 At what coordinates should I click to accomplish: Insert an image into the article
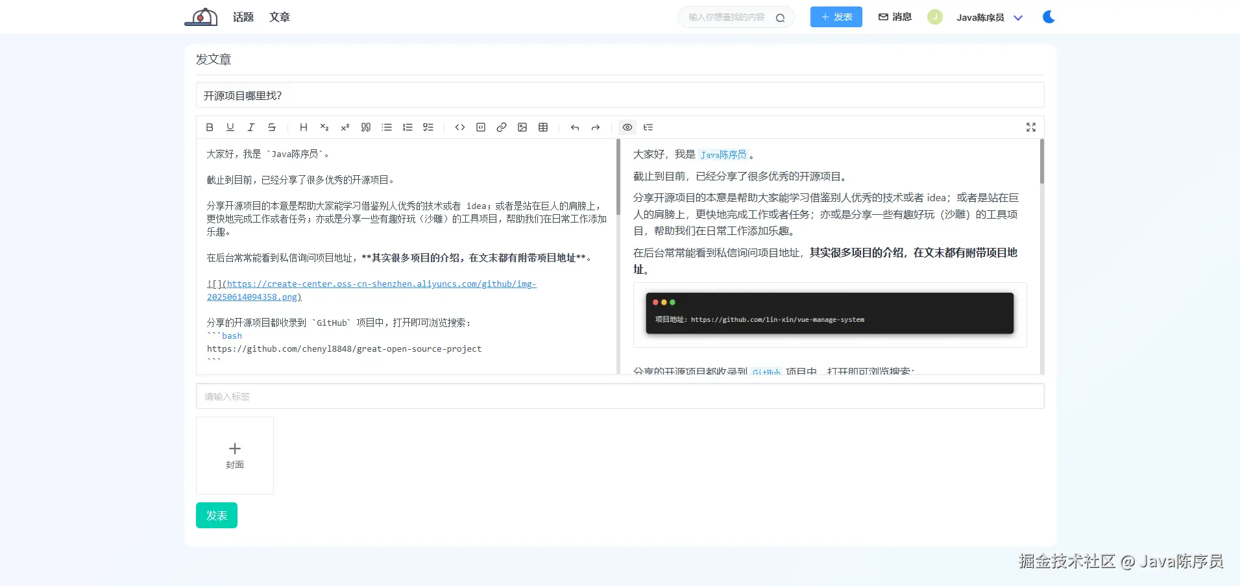pyautogui.click(x=522, y=127)
